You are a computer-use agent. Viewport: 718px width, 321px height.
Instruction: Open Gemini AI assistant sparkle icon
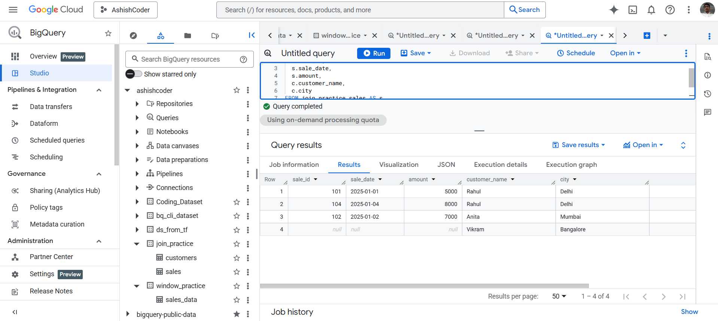point(614,10)
